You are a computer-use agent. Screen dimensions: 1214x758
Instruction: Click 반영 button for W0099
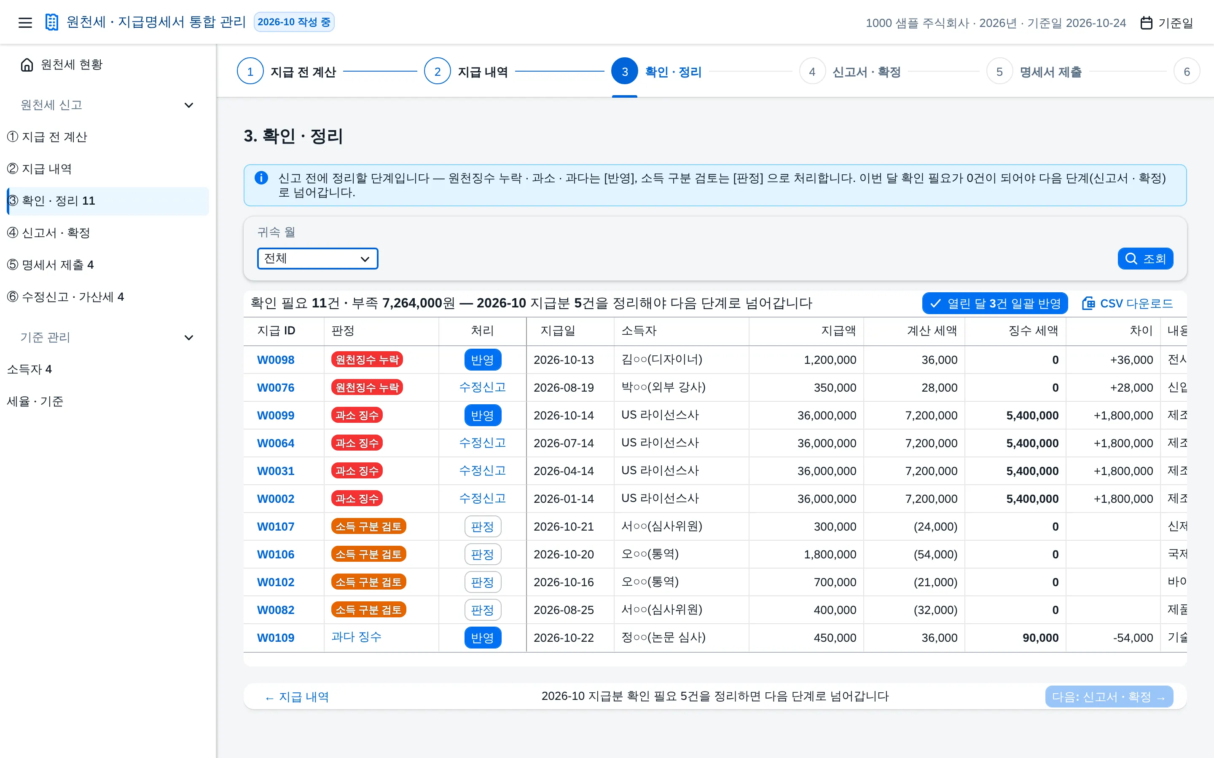point(483,416)
